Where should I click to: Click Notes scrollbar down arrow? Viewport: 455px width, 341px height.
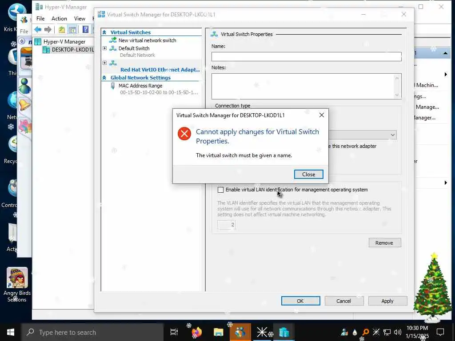point(397,95)
